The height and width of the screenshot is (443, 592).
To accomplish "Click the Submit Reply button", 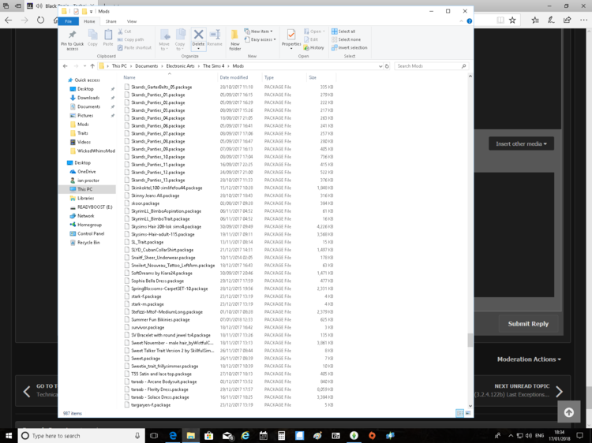I will (x=528, y=324).
